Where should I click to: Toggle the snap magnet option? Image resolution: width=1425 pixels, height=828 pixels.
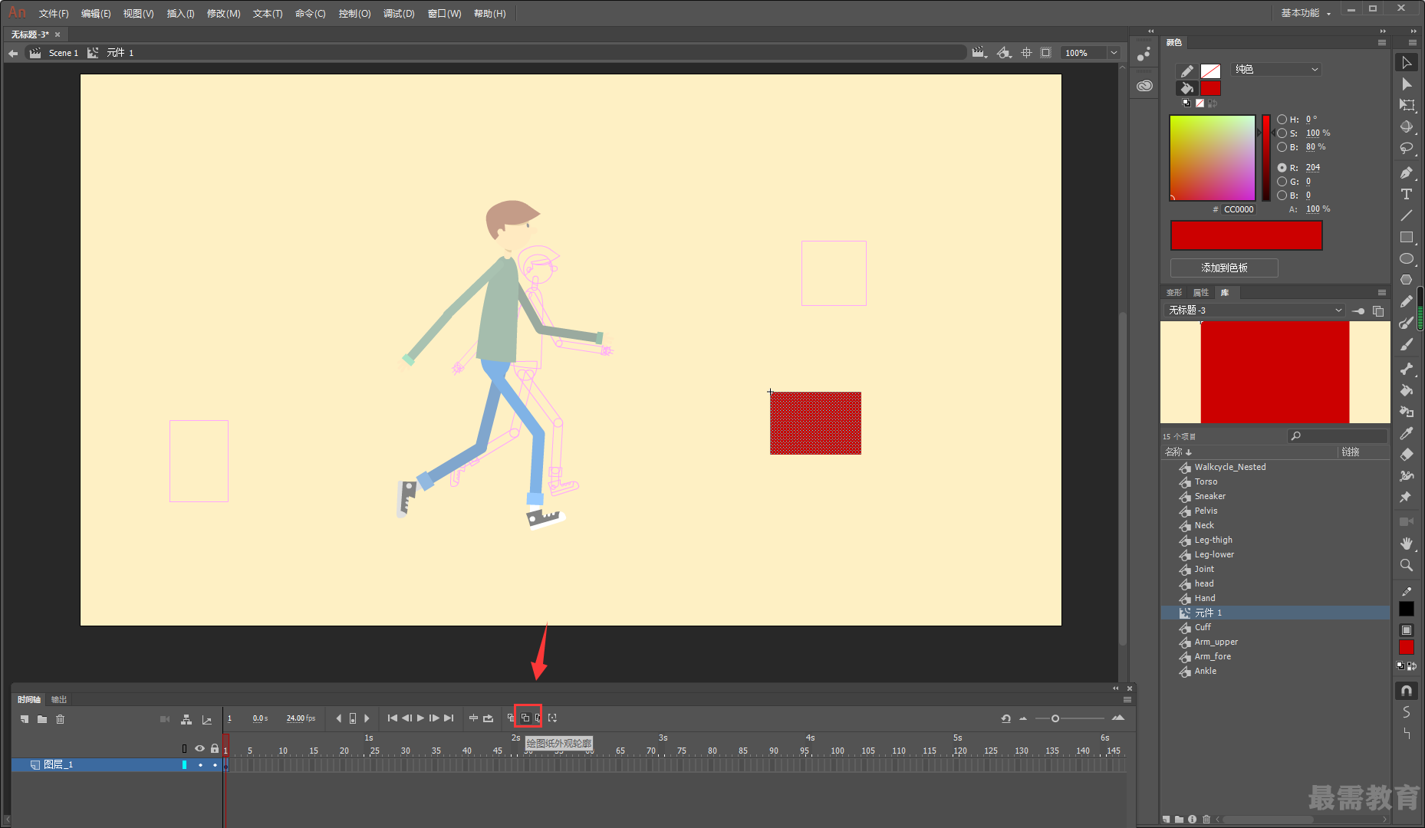tap(1407, 691)
